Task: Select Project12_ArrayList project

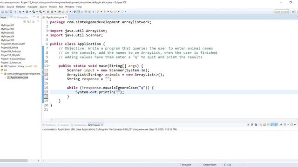Action: [11, 63]
